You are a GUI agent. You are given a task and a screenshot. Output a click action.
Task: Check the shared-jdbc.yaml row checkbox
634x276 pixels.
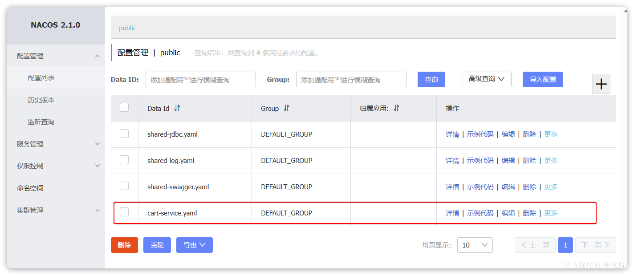coord(124,134)
